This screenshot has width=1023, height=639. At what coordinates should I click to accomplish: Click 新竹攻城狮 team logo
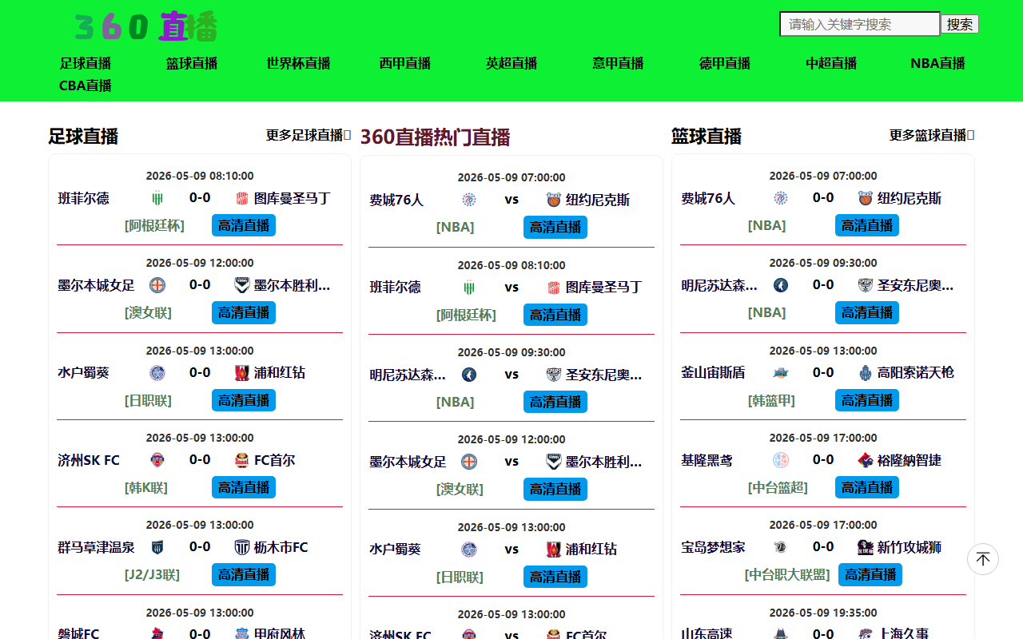pos(866,547)
